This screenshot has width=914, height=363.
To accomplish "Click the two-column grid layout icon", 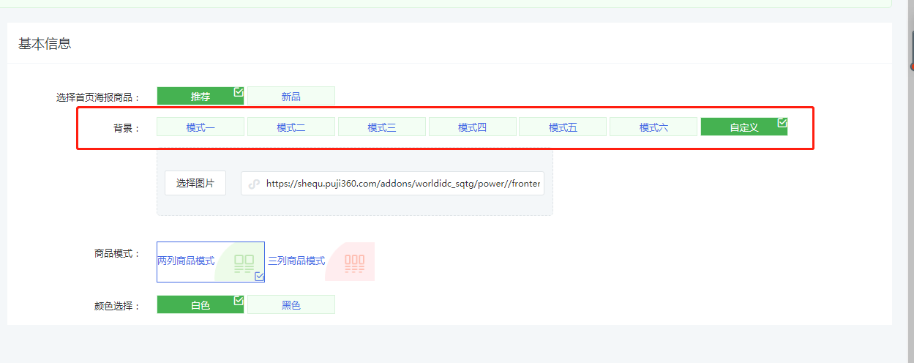I will (244, 263).
